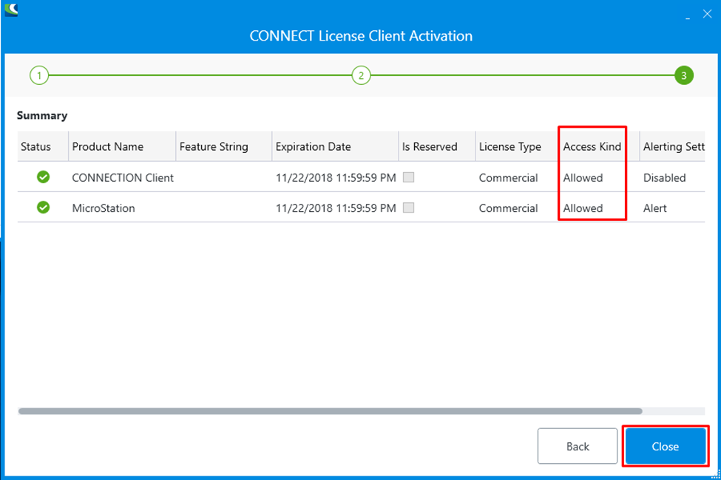Click Allowed access kind for CONNECTION Client
The image size is (721, 480).
point(583,178)
